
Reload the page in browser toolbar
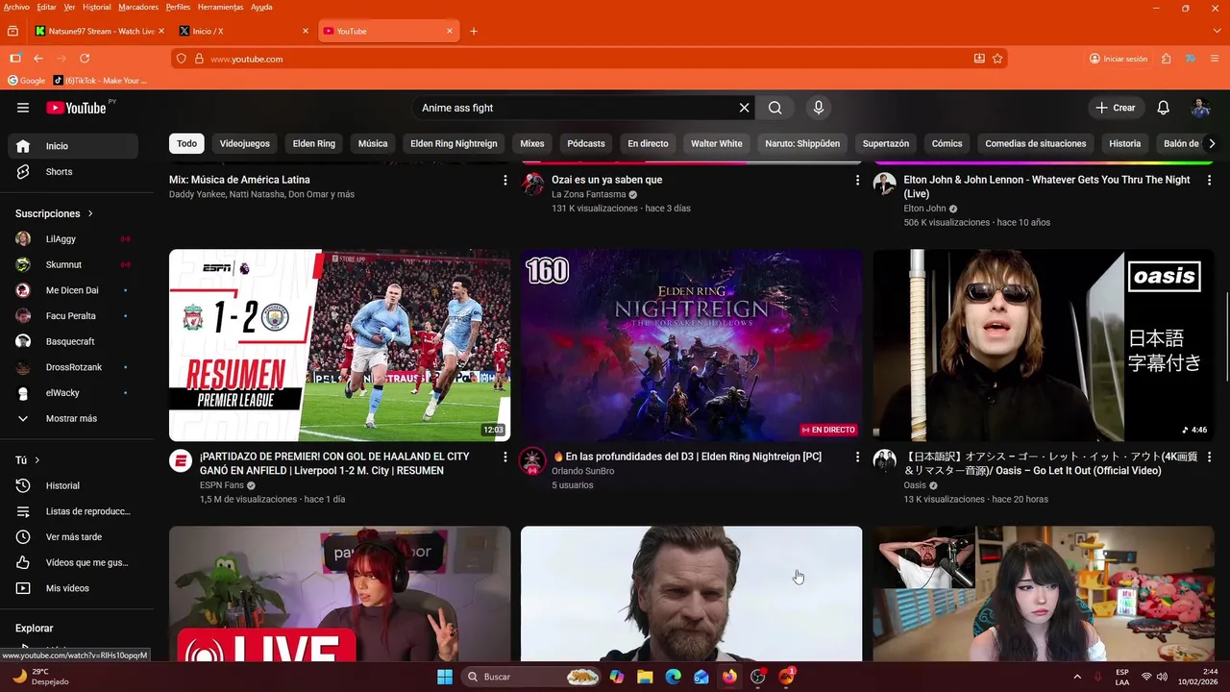(85, 59)
